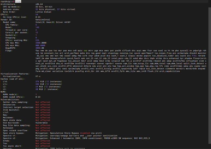This screenshot has width=211, height=149.
Task: Click the 'Ghostwrite:' label
Action: tap(9, 105)
